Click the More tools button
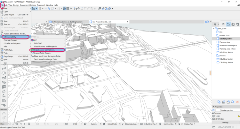Image resolution: width=240 pixels, height=129 pixels. point(3,124)
